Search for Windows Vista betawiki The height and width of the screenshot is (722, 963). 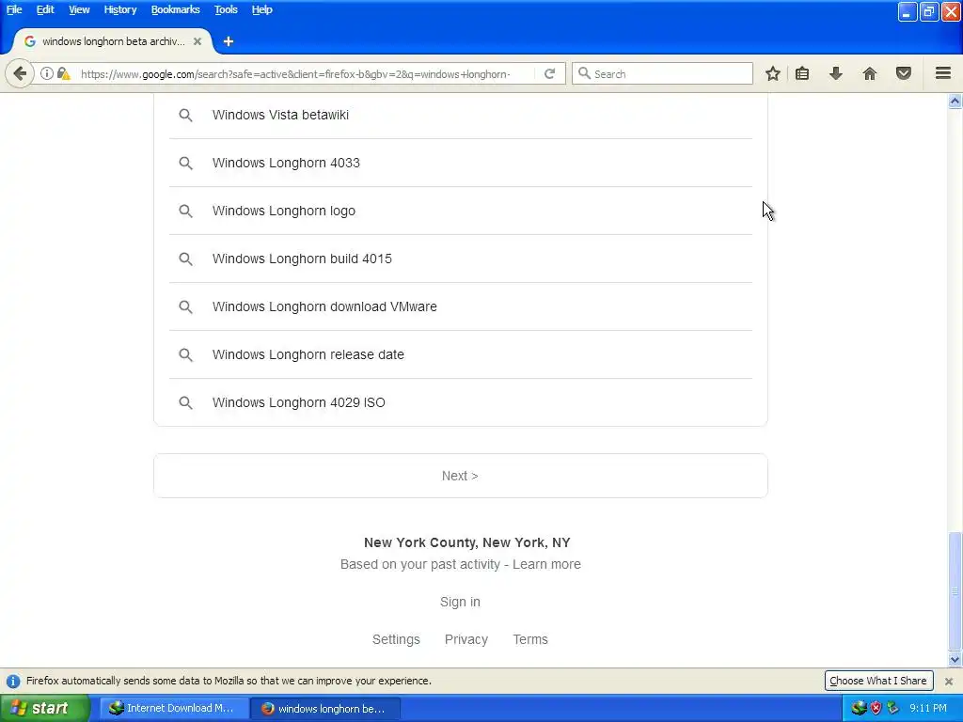tap(461, 115)
